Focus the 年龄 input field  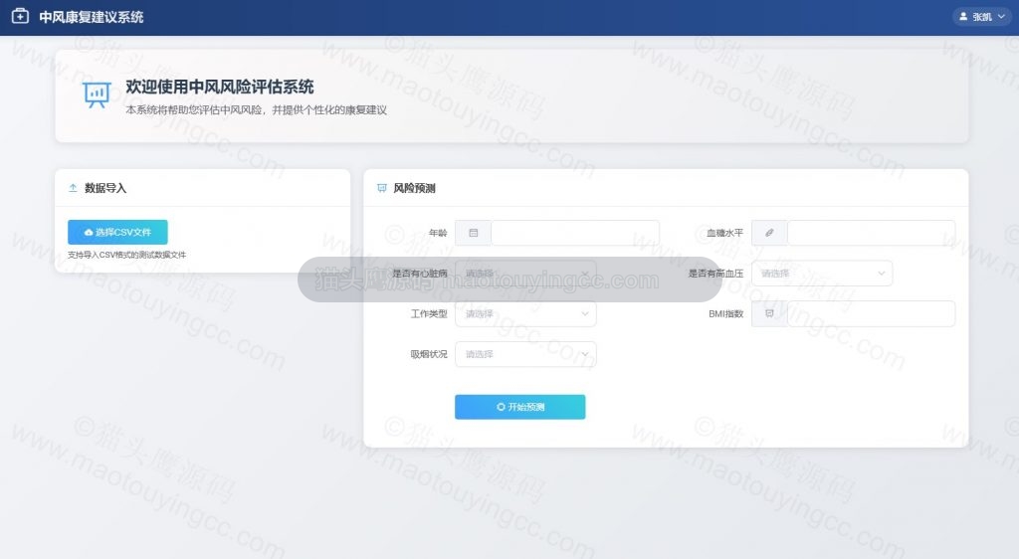tap(575, 233)
